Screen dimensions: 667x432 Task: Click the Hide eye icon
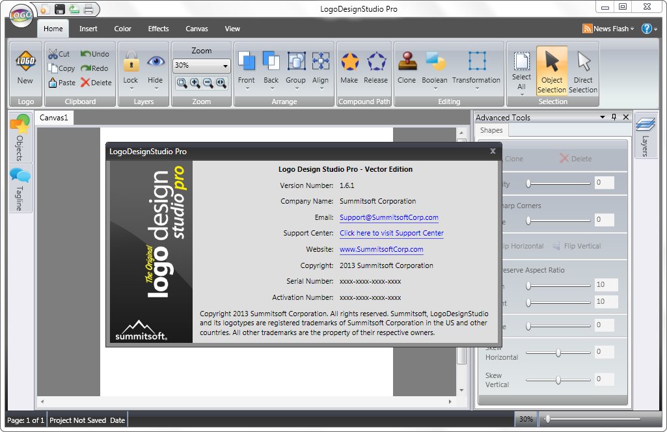156,62
